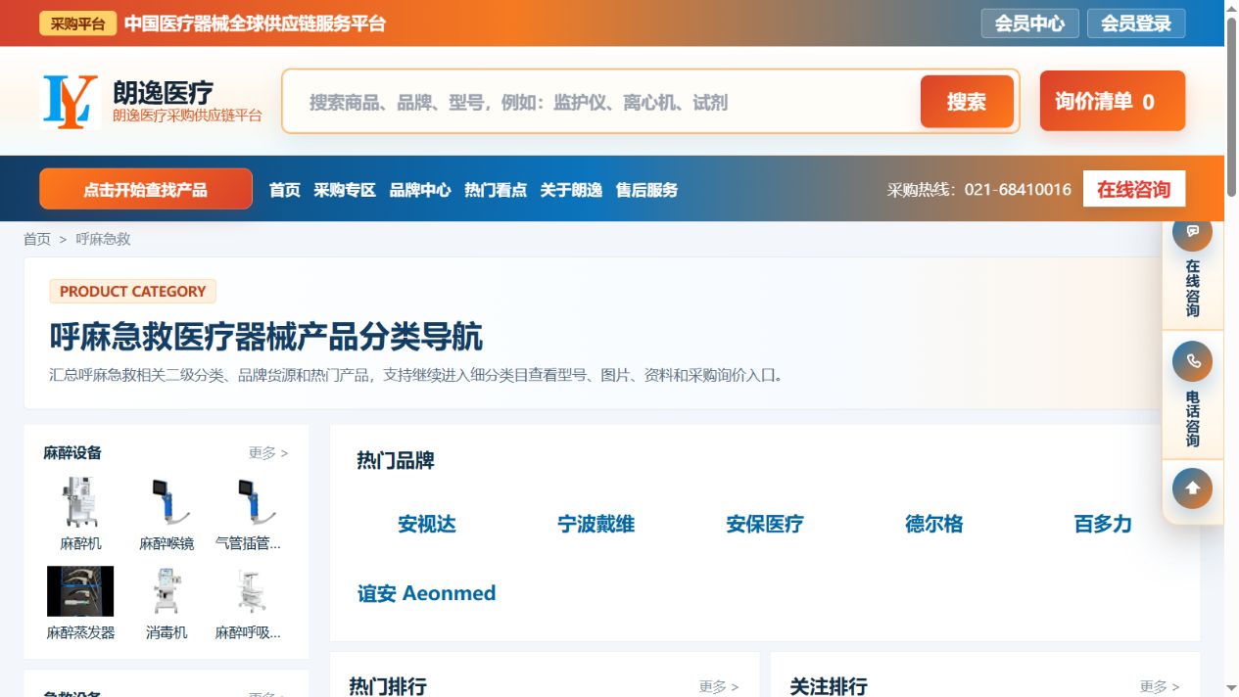The width and height of the screenshot is (1239, 697).
Task: Open the 麻醉机 product image
Action: (x=80, y=502)
